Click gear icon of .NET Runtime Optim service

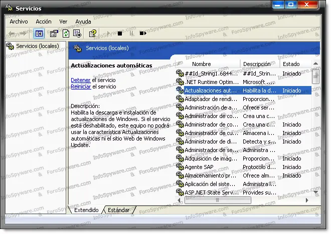pyautogui.click(x=180, y=81)
